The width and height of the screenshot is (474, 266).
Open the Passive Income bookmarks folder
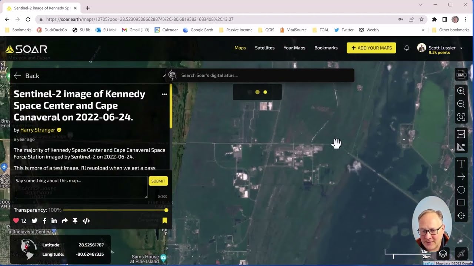click(236, 30)
